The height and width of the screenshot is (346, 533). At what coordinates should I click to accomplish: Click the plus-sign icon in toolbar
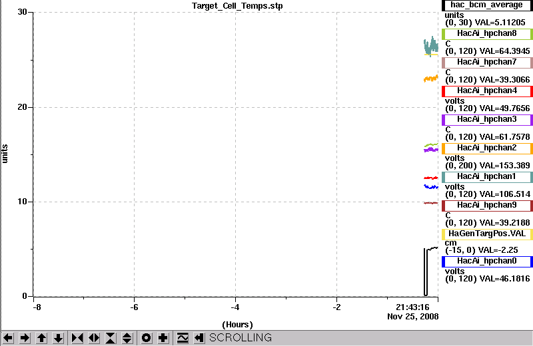click(163, 338)
